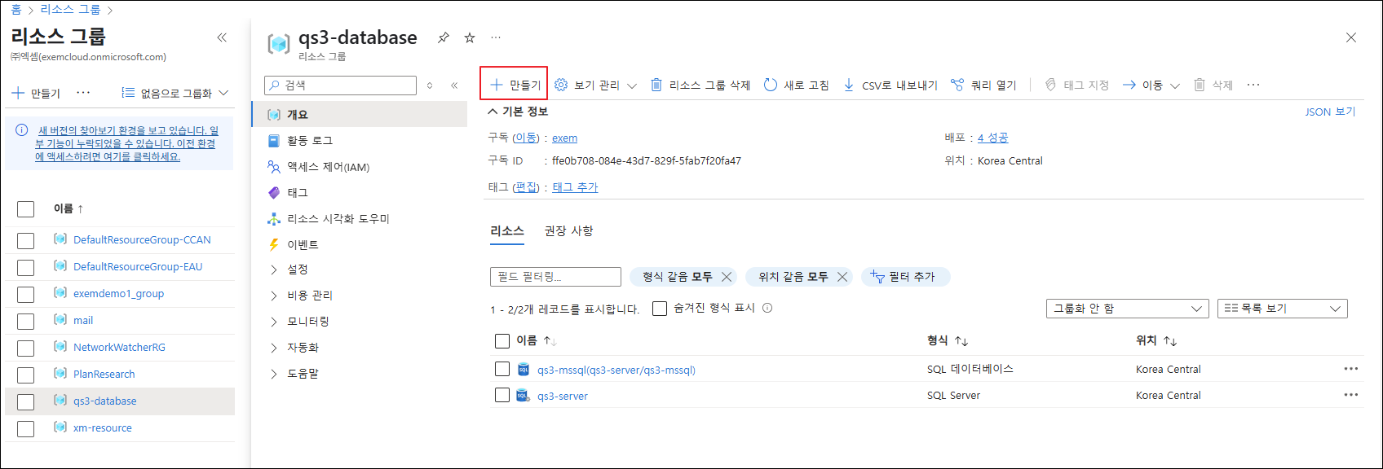Open the 그룹화 안 함 dropdown

click(1126, 309)
